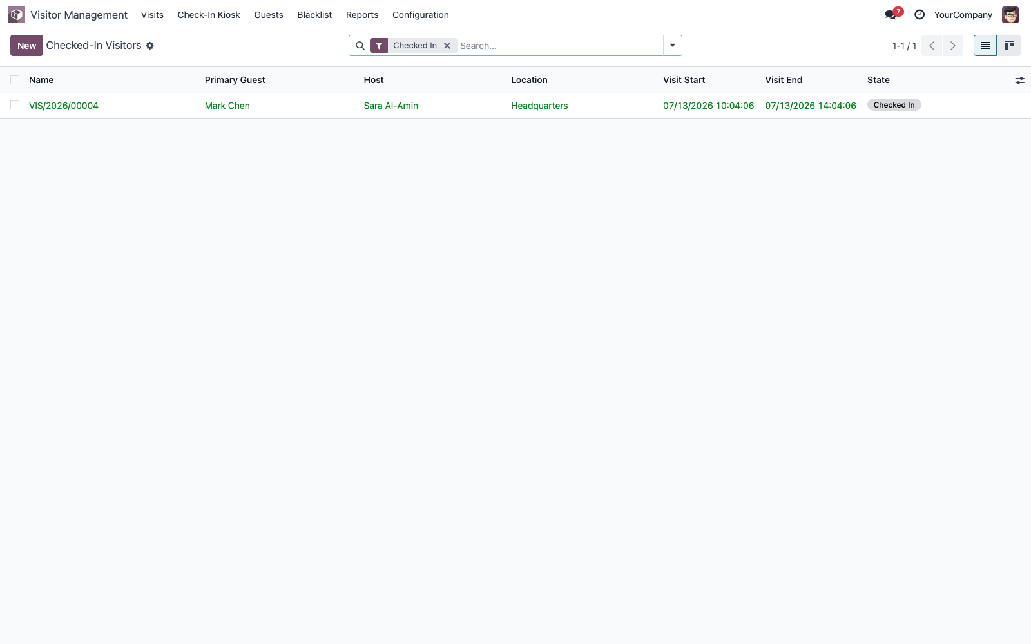Open the Reports menu
Screen dimensions: 1031x644
coord(362,15)
